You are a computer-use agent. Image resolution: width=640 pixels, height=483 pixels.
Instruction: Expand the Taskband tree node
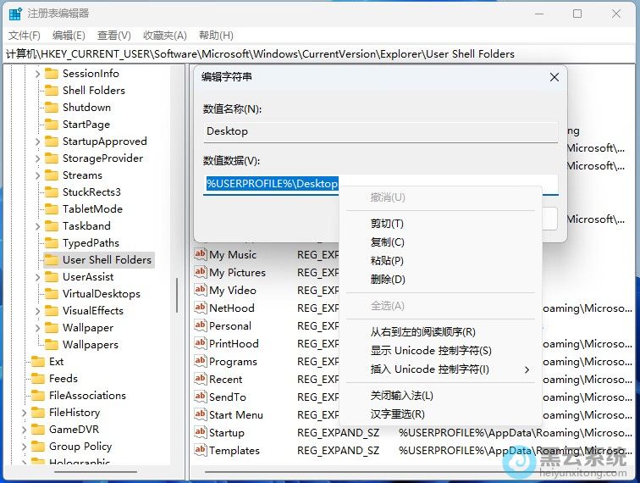37,226
